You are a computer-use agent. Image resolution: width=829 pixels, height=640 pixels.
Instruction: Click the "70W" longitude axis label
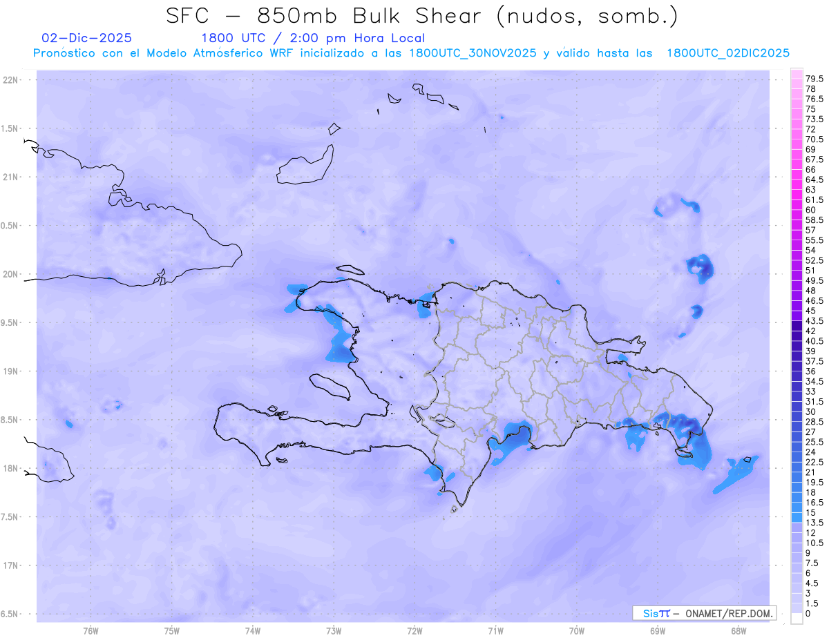pyautogui.click(x=576, y=631)
